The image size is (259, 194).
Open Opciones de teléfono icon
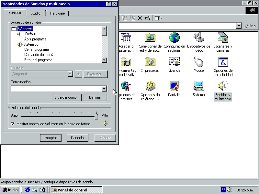pos(150,86)
